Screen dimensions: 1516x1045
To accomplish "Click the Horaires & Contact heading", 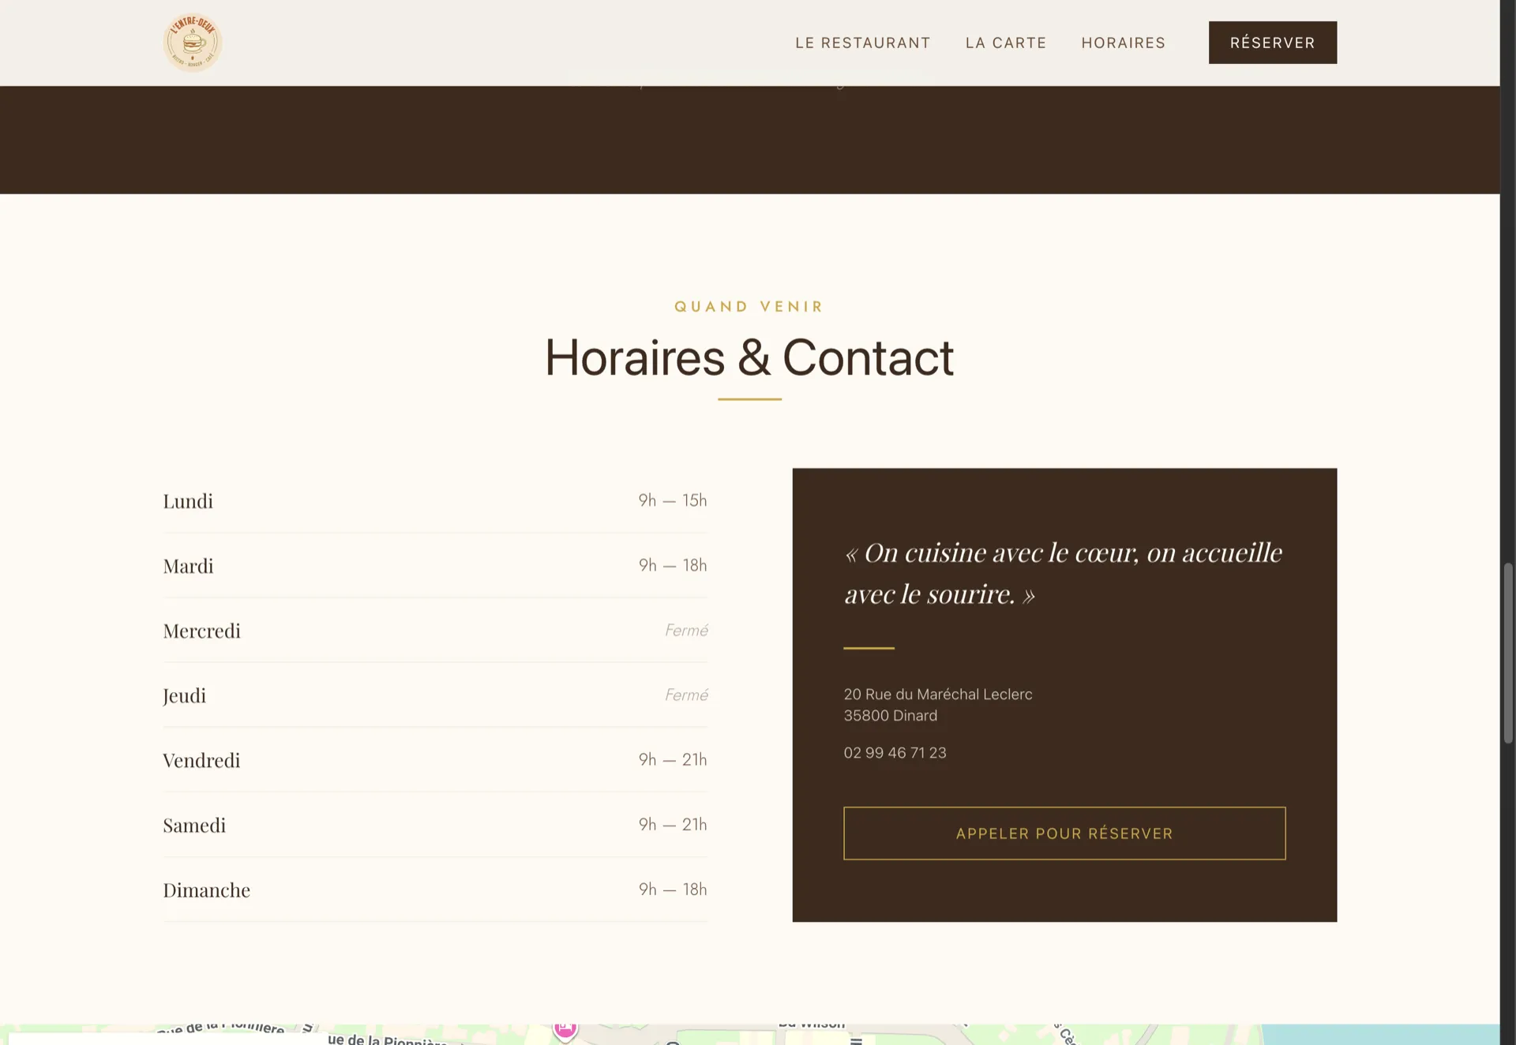I will point(749,358).
